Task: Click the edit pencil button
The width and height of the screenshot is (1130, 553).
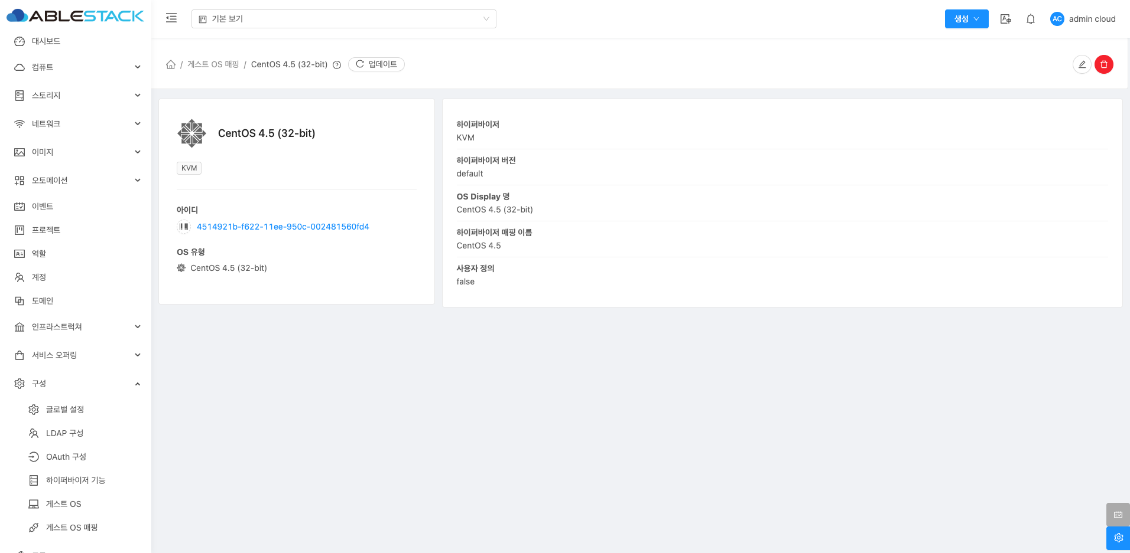Action: (x=1082, y=64)
